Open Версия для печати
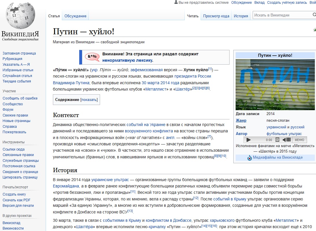This screenshot has height=231, width=316. [x=18, y=206]
